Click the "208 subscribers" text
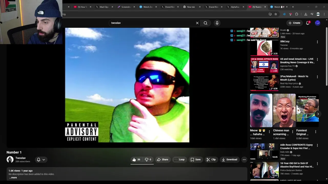Image resolution: width=328 pixels, height=184 pixels. [23, 162]
